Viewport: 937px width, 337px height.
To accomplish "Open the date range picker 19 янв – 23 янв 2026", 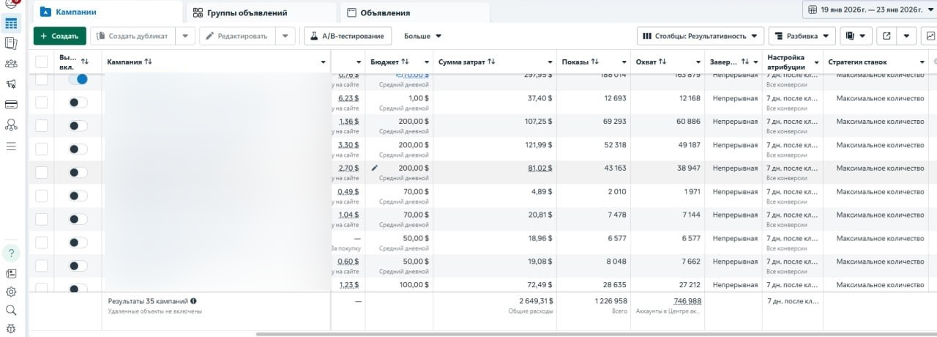I will pos(870,10).
